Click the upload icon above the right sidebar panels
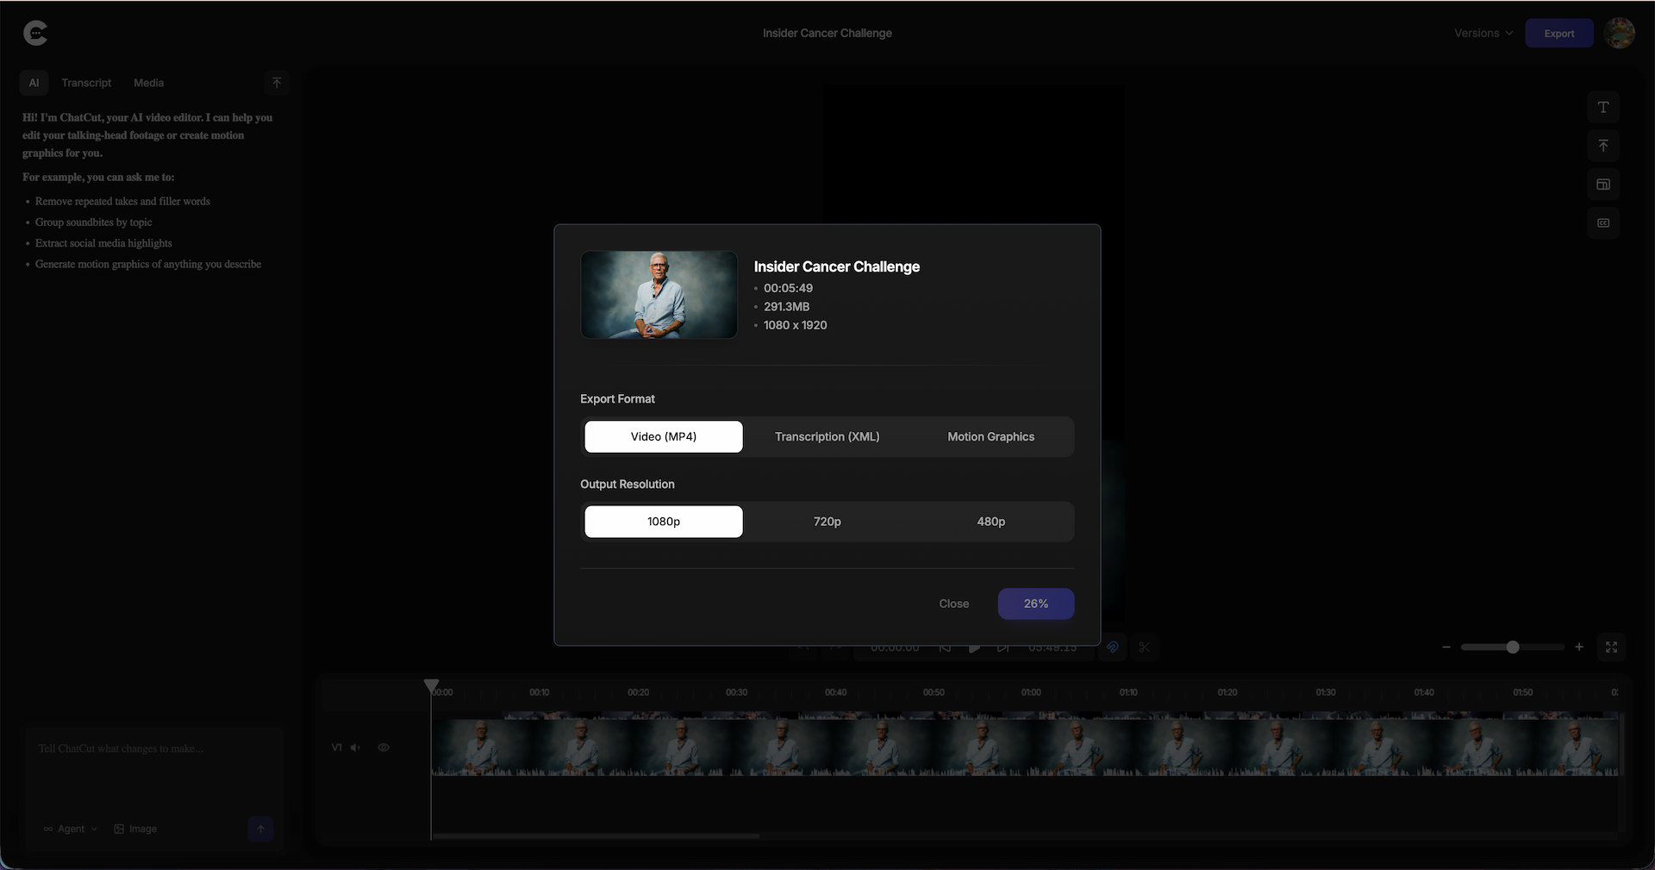 (x=1603, y=145)
